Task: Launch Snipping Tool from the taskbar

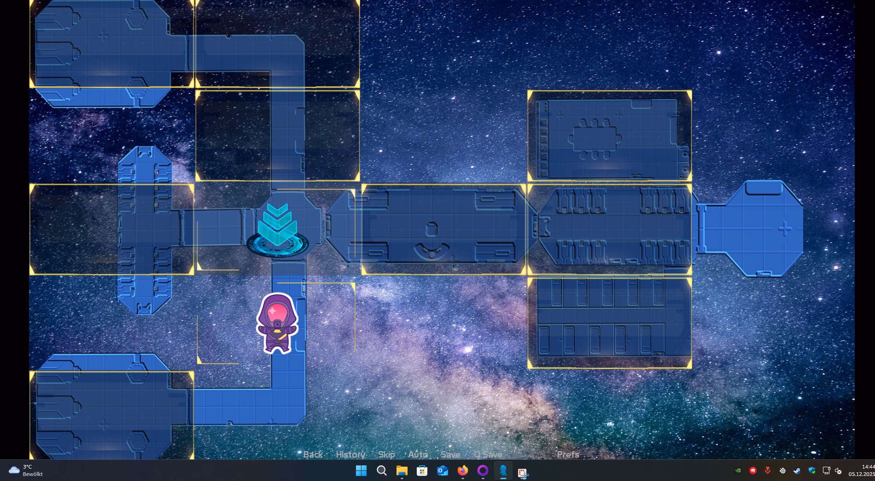Action: 523,471
